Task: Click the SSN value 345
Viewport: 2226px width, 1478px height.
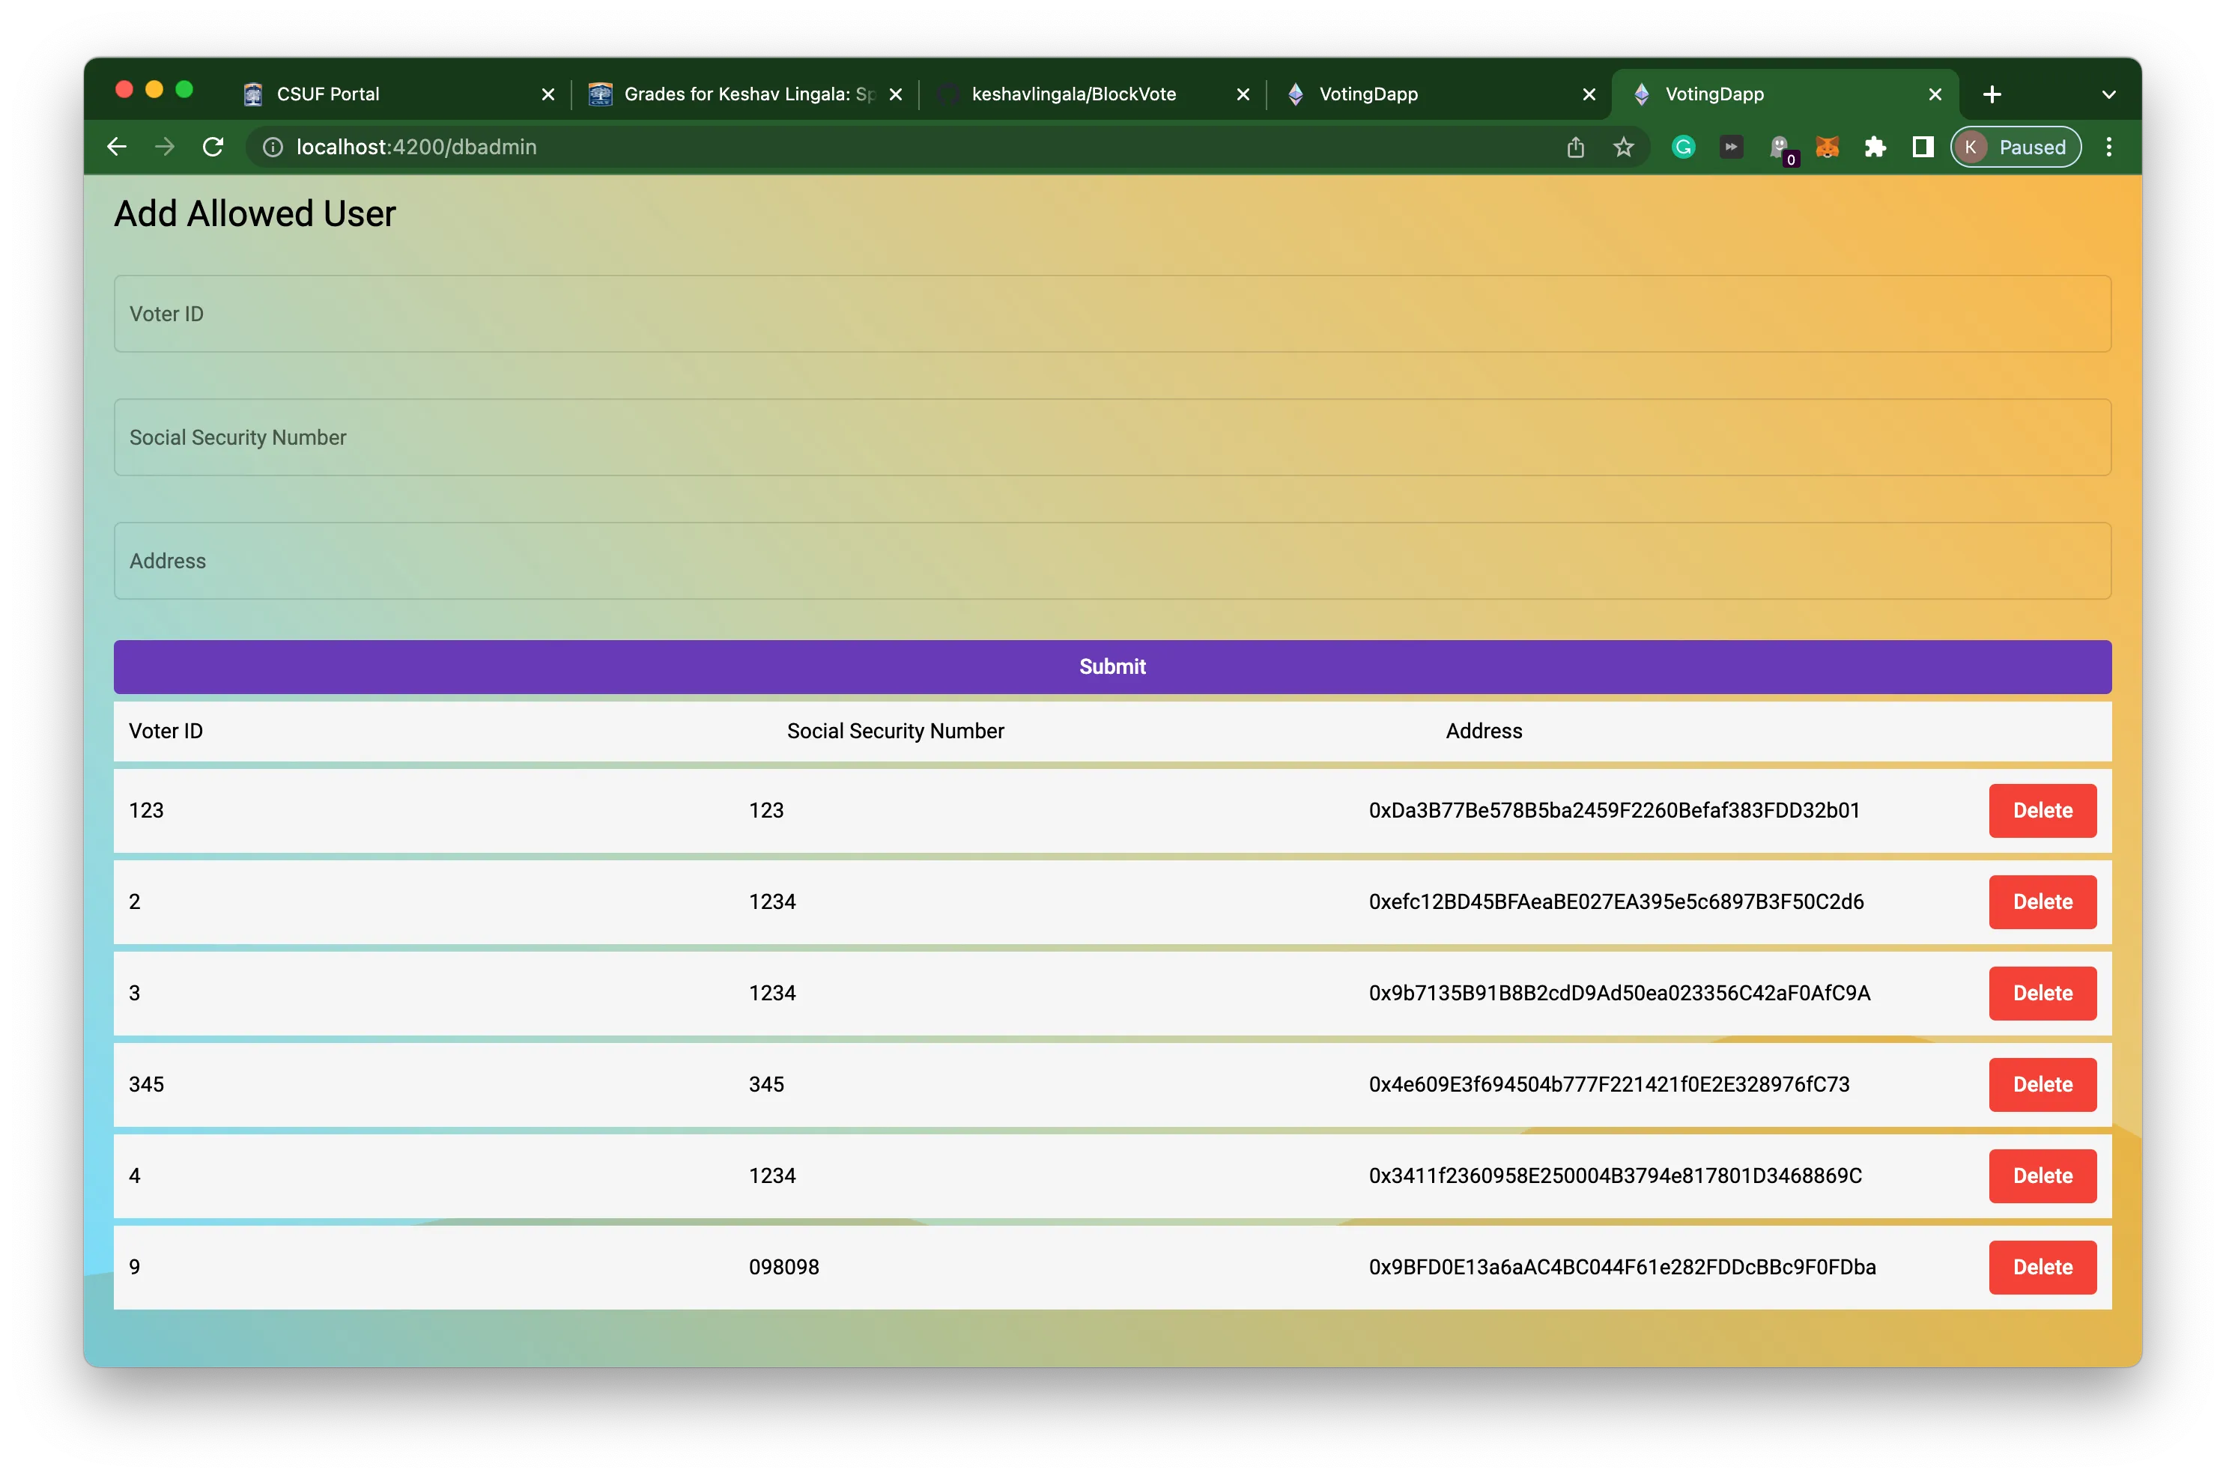Action: (x=766, y=1085)
